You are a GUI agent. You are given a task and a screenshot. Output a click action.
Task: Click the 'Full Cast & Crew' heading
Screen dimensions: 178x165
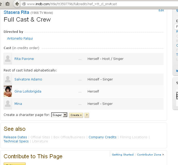(27, 20)
